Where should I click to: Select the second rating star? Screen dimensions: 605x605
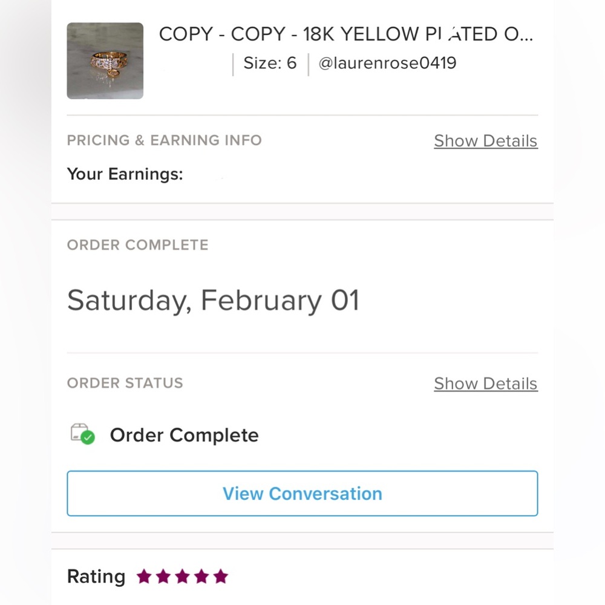163,577
